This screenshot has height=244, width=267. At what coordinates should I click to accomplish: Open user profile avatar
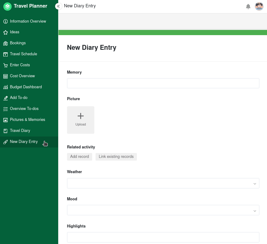point(259,6)
